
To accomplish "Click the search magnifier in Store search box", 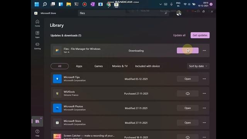I will click(166, 13).
